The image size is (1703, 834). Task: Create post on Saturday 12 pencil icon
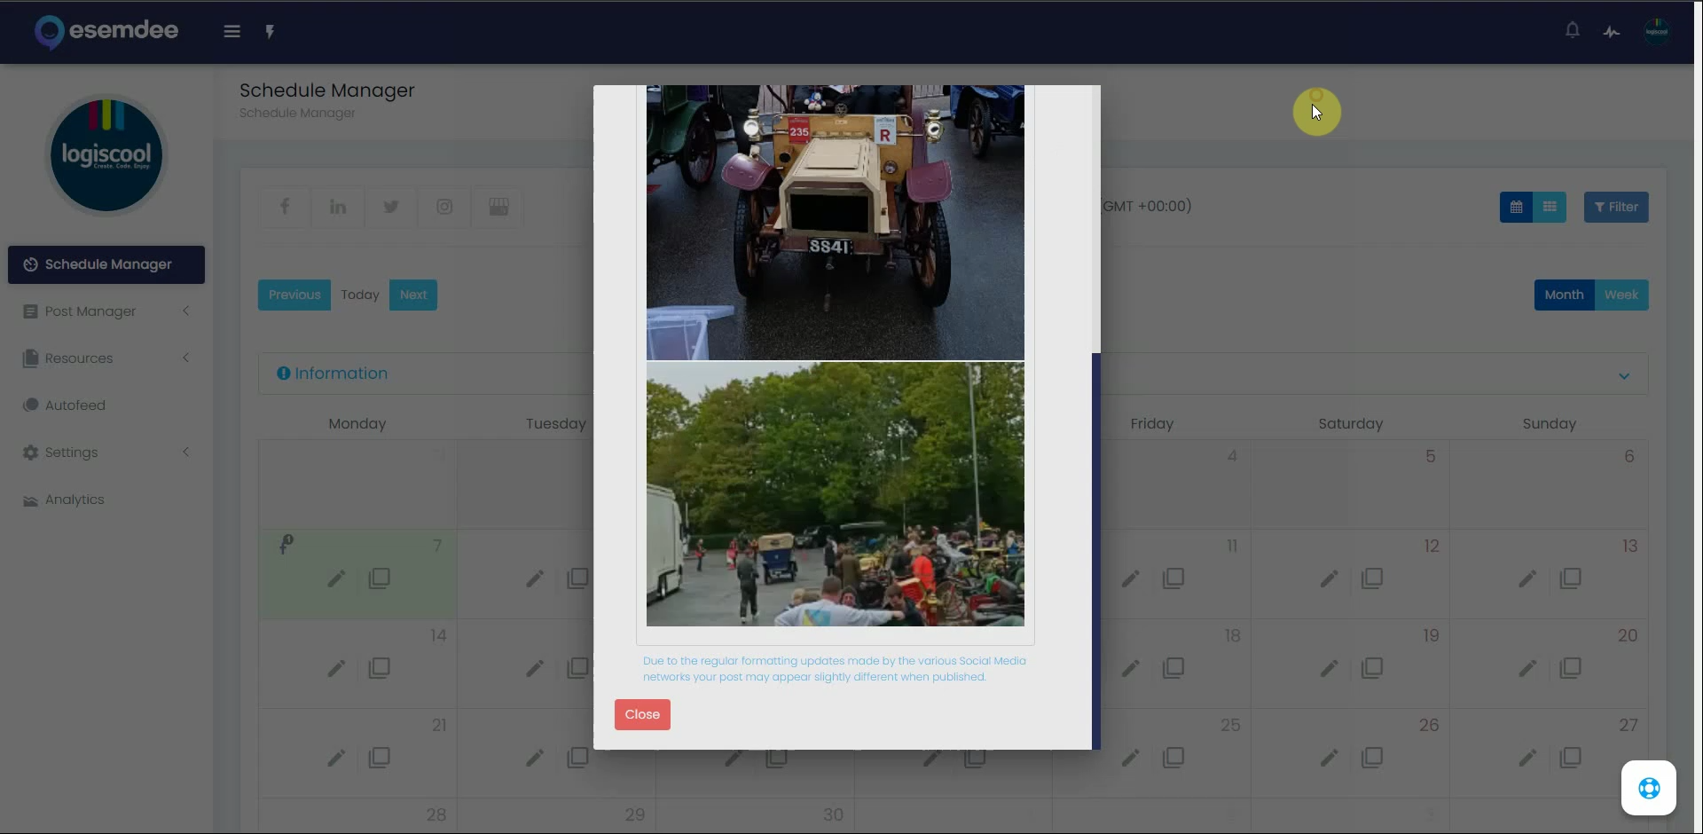1329,578
